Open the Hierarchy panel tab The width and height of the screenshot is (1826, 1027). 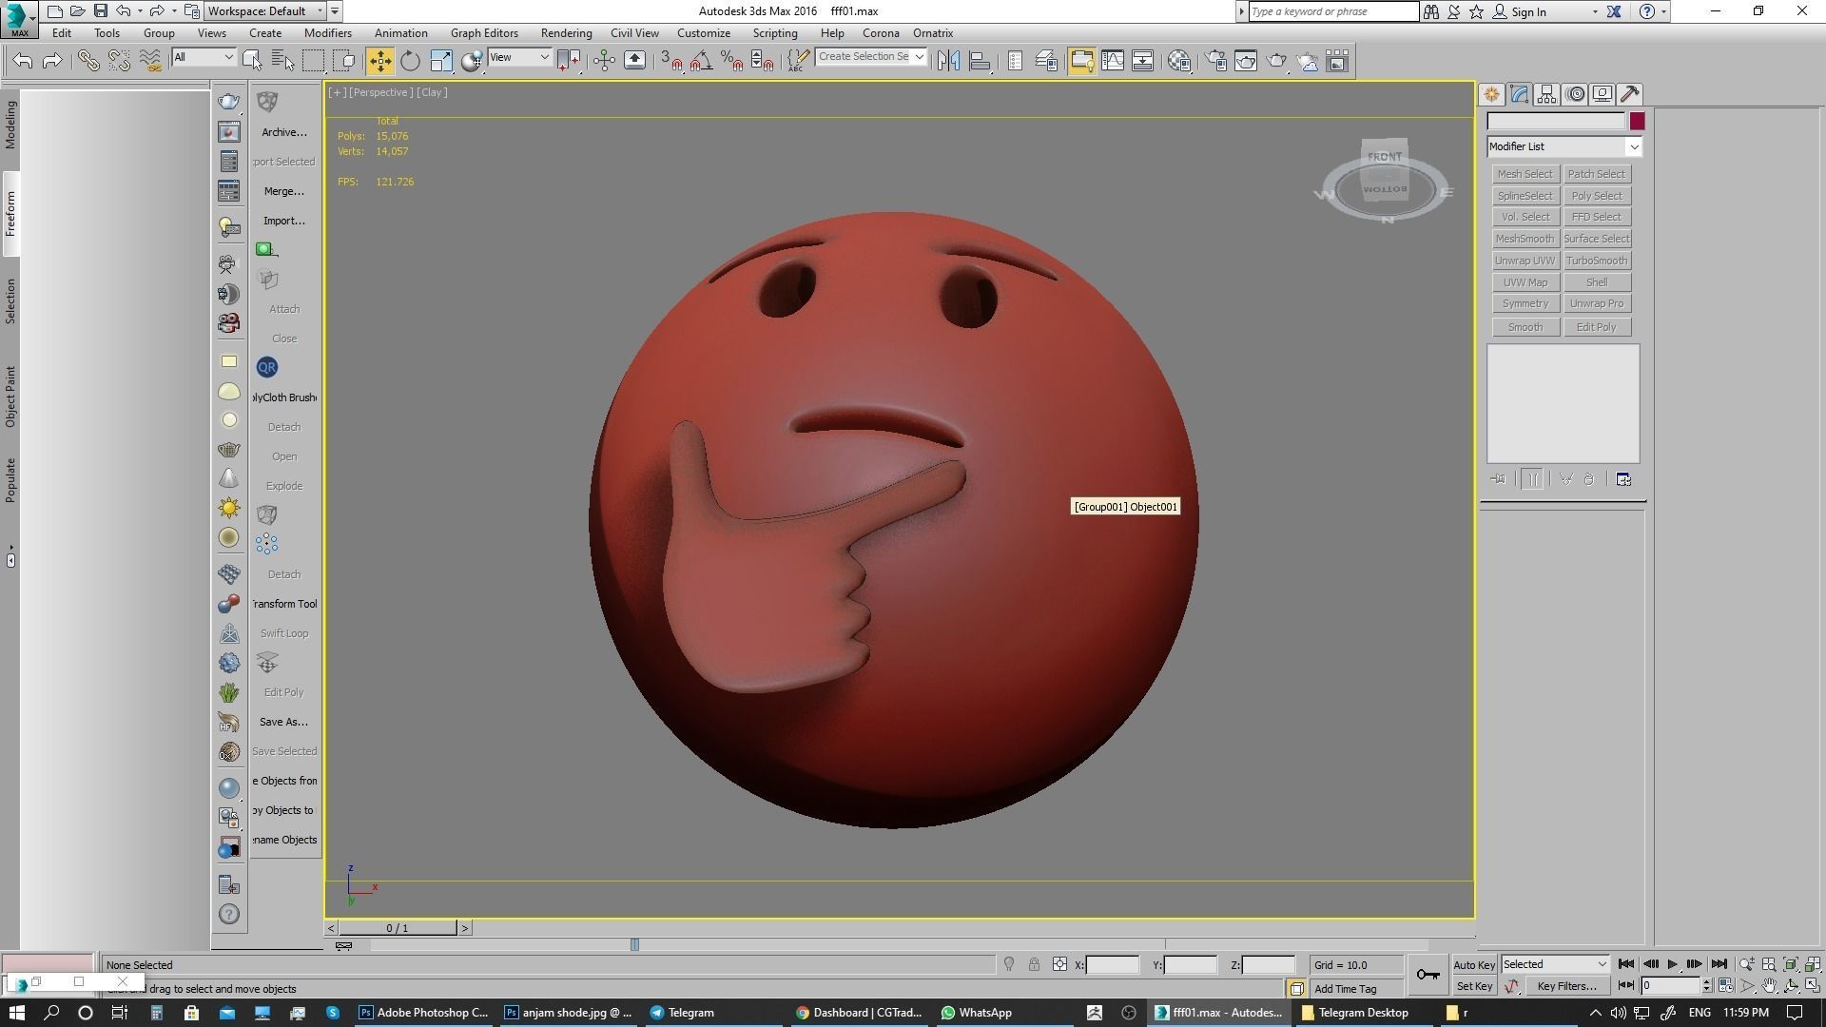click(1546, 94)
